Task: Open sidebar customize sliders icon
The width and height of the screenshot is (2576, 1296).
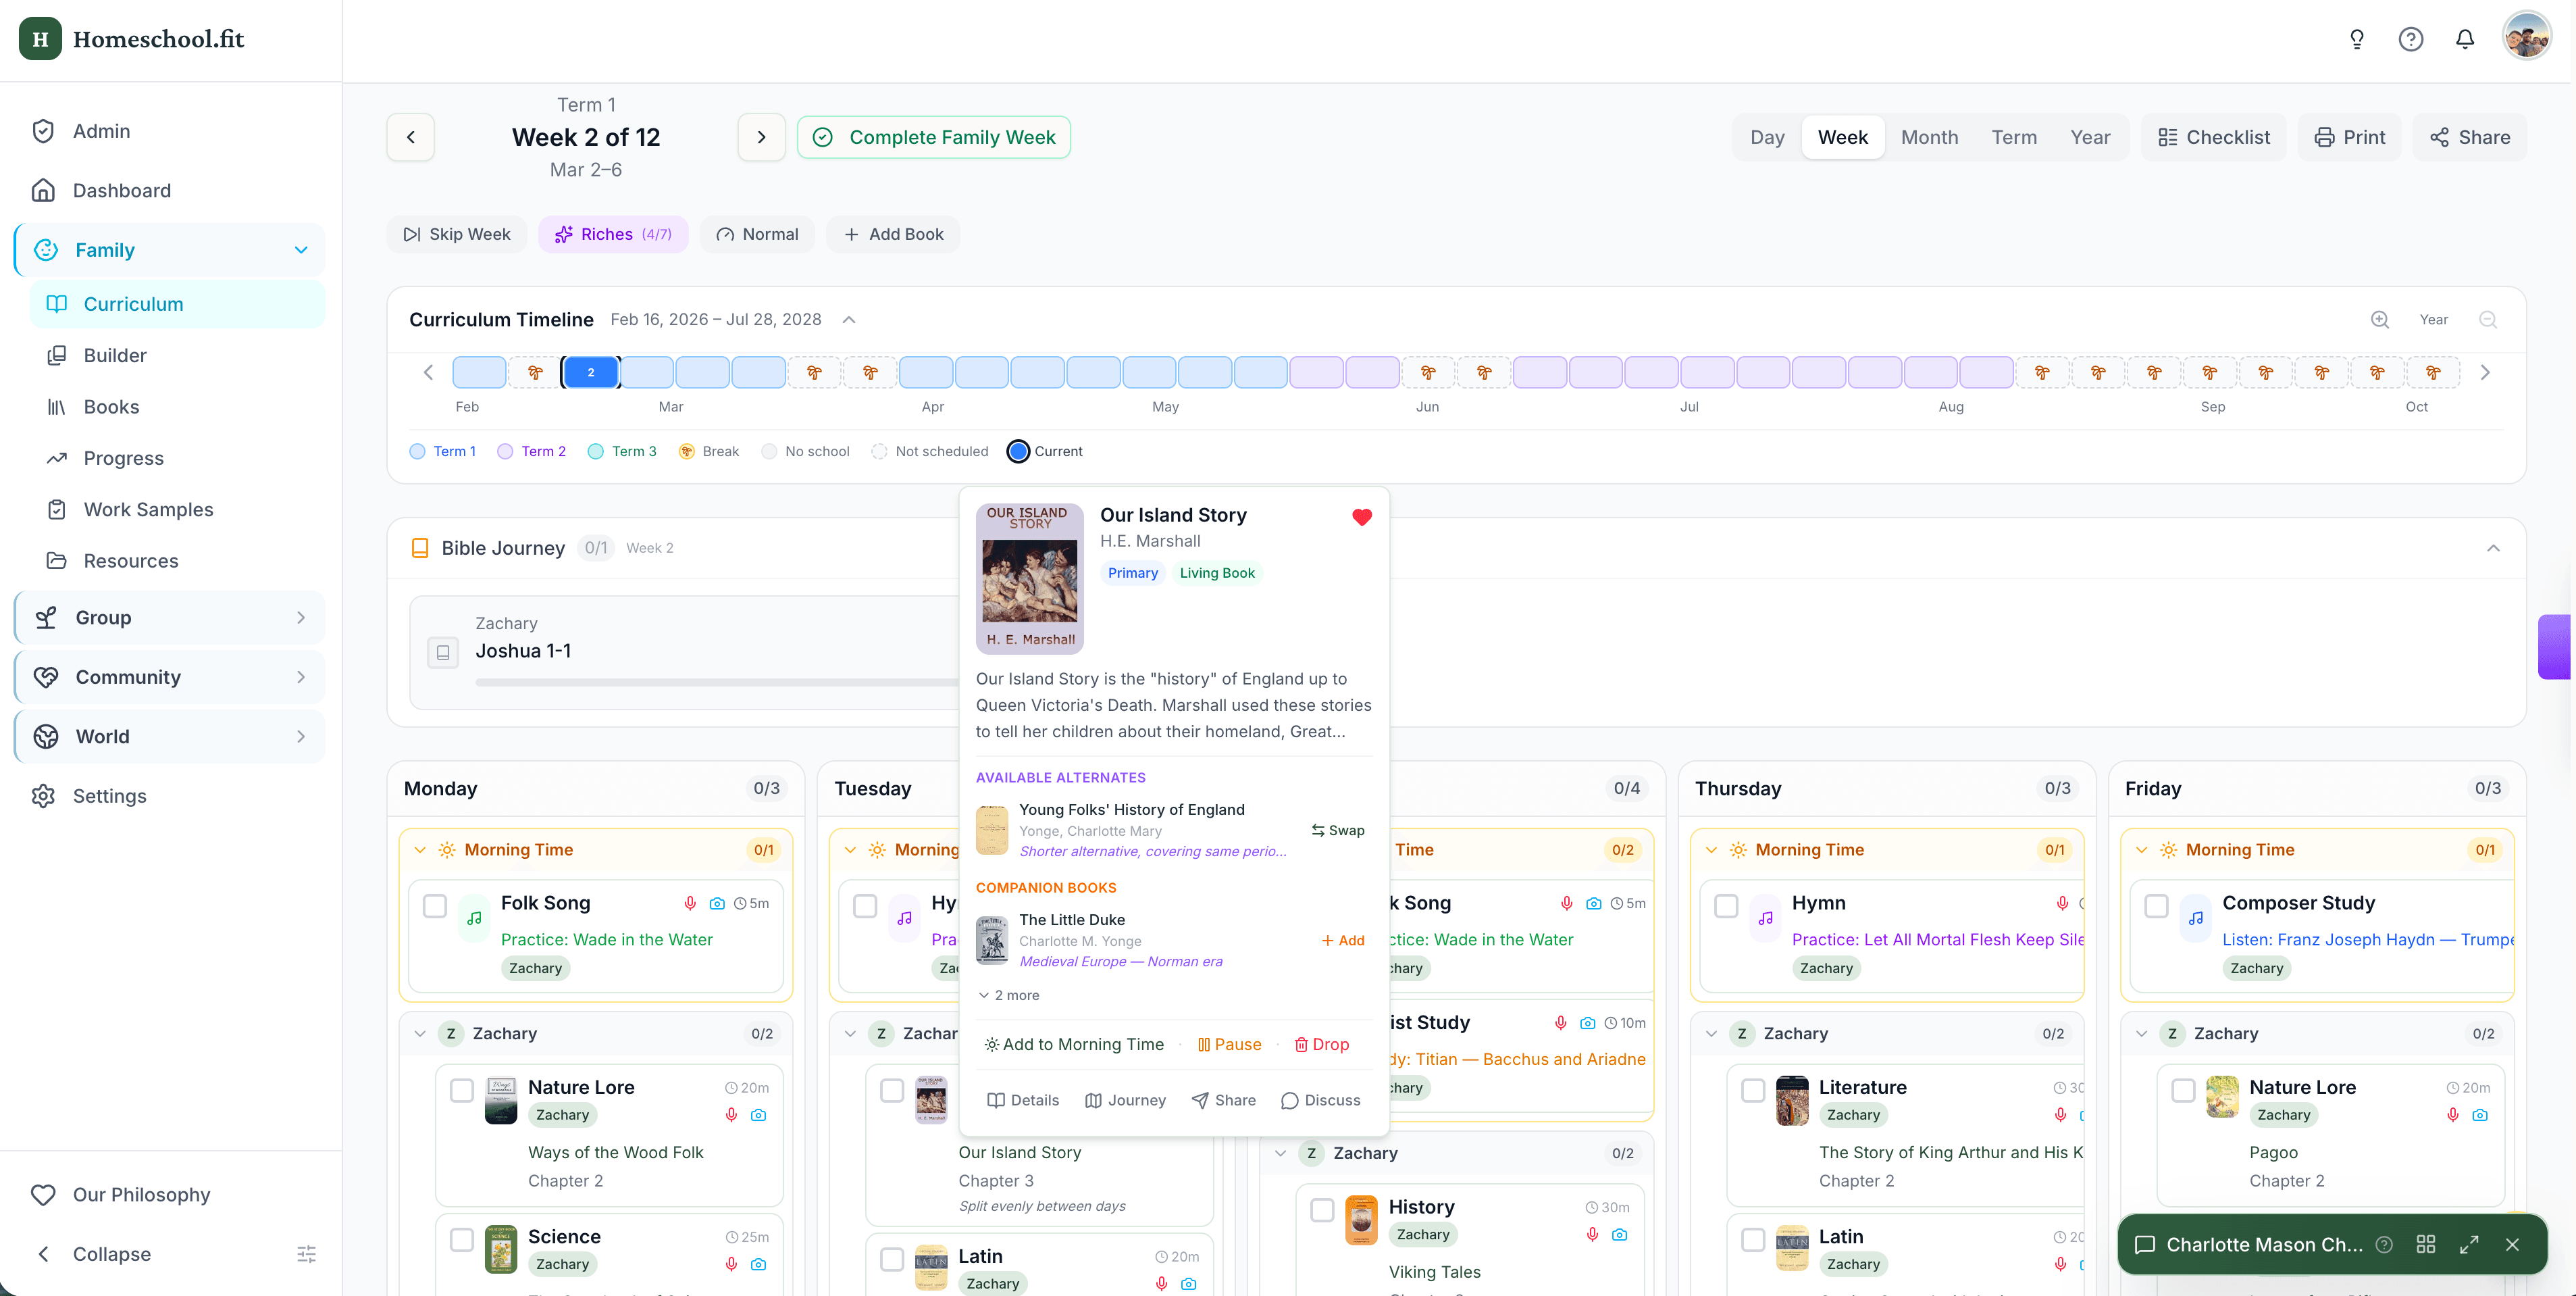Action: tap(306, 1254)
